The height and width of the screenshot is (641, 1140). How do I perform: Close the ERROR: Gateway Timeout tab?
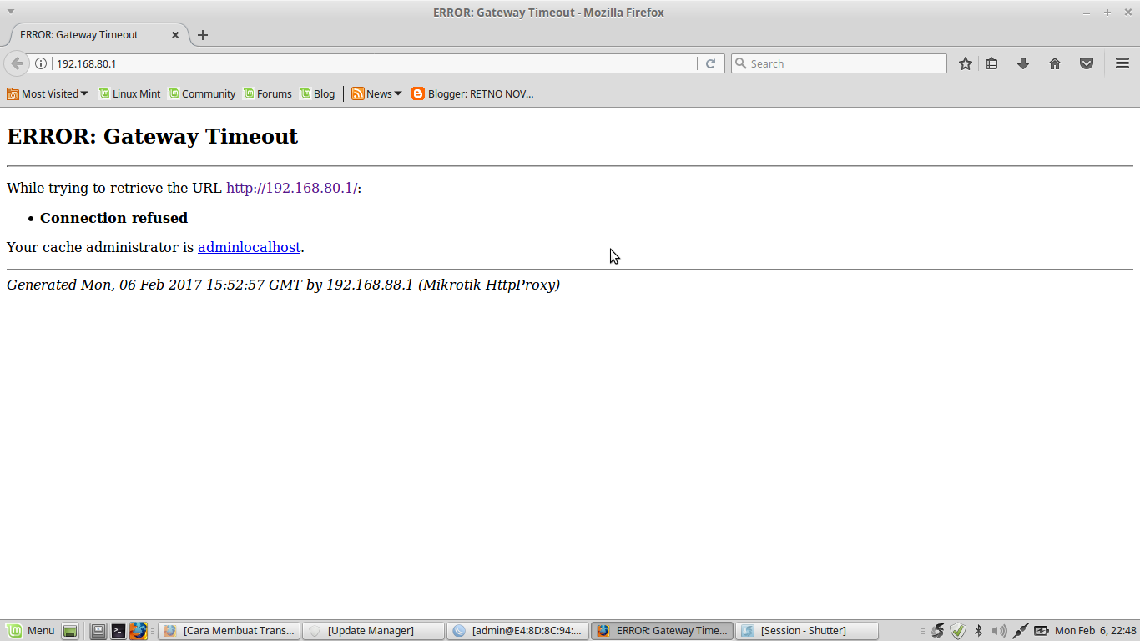tap(175, 35)
